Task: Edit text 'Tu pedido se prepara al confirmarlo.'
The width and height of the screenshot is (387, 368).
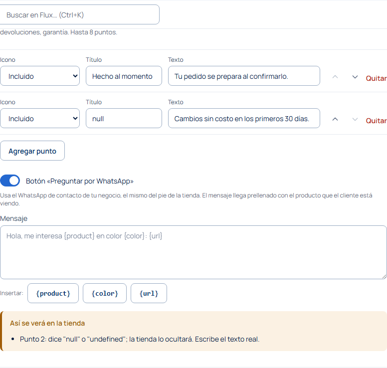Action: (x=244, y=76)
